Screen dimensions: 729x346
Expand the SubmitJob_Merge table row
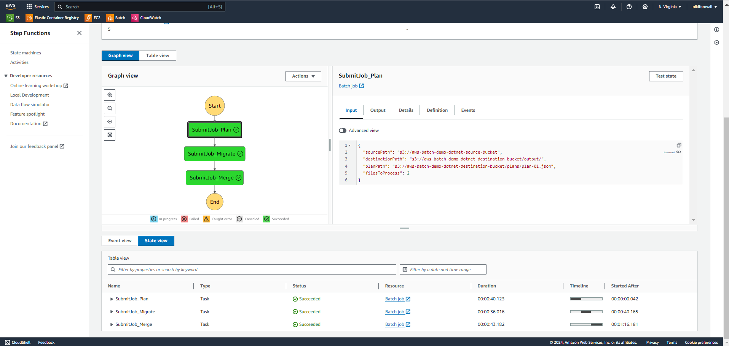point(112,324)
